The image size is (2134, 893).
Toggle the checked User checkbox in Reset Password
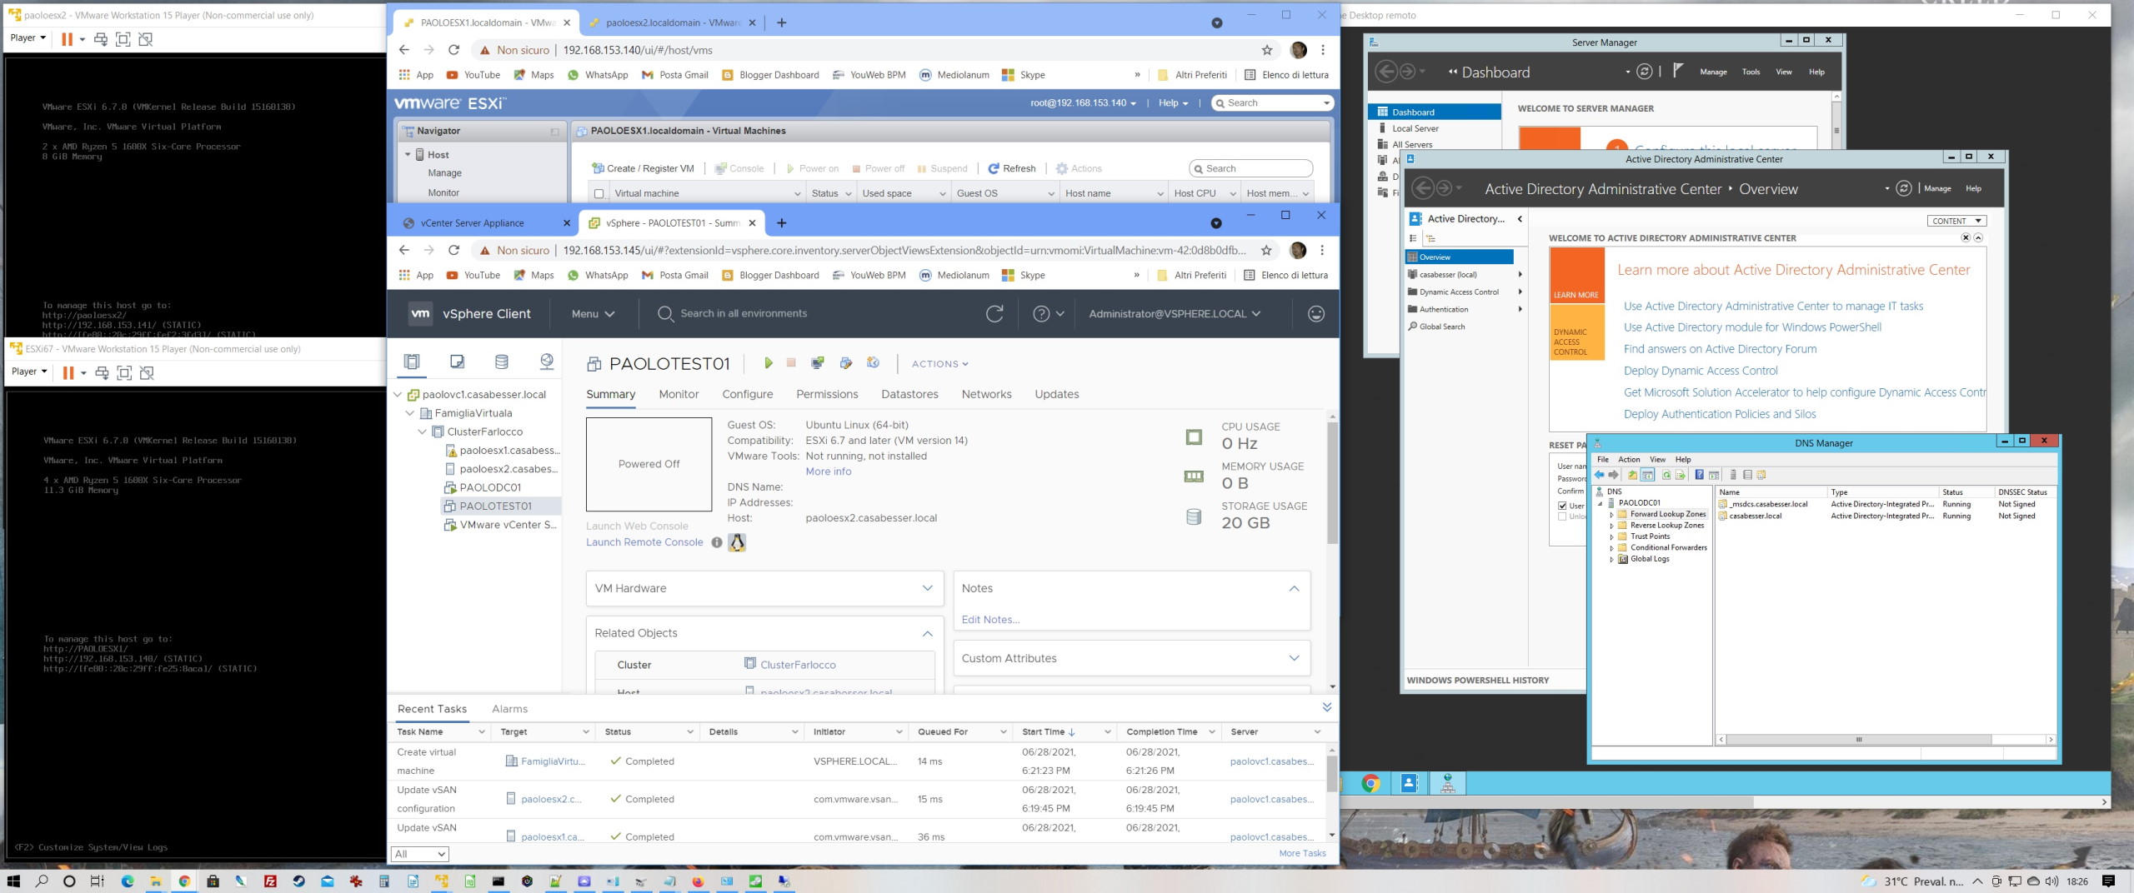click(1562, 506)
